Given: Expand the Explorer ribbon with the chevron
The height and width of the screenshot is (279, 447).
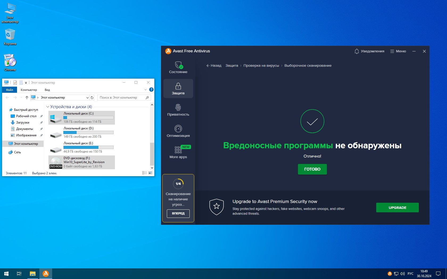Looking at the screenshot, I should click(x=145, y=90).
